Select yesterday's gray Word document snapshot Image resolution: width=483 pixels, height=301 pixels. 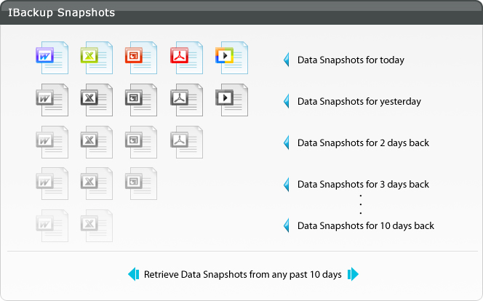click(52, 100)
